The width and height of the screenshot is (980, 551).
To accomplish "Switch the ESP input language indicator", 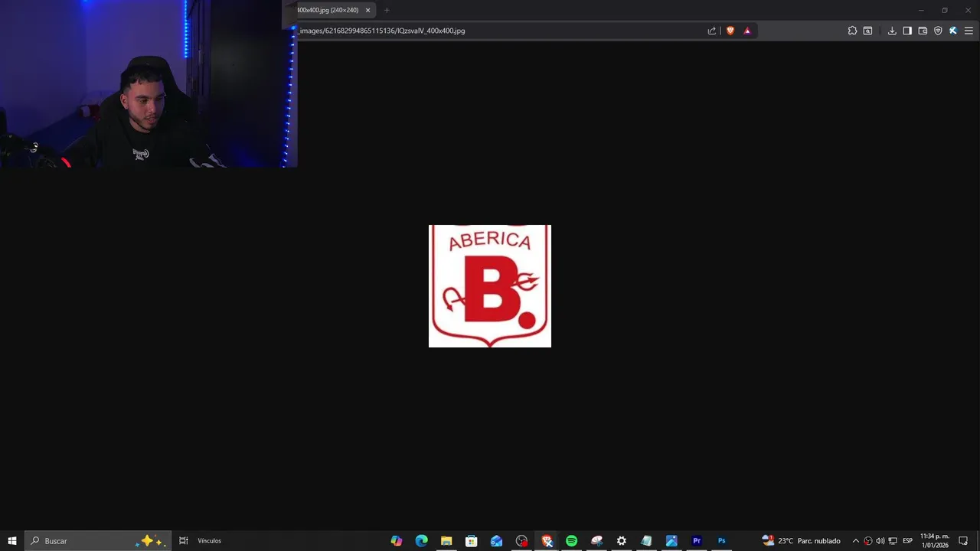I will pyautogui.click(x=907, y=541).
